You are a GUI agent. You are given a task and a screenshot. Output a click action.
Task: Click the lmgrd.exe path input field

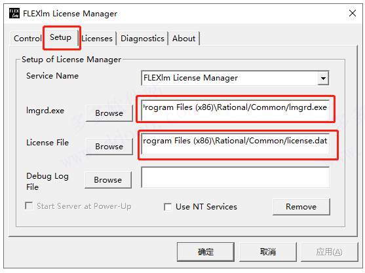coord(235,110)
